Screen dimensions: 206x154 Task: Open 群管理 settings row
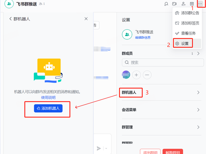coord(161,127)
